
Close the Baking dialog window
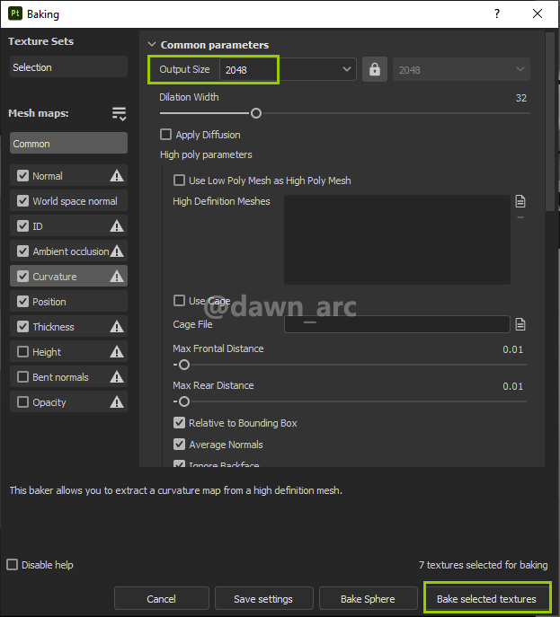tap(538, 13)
